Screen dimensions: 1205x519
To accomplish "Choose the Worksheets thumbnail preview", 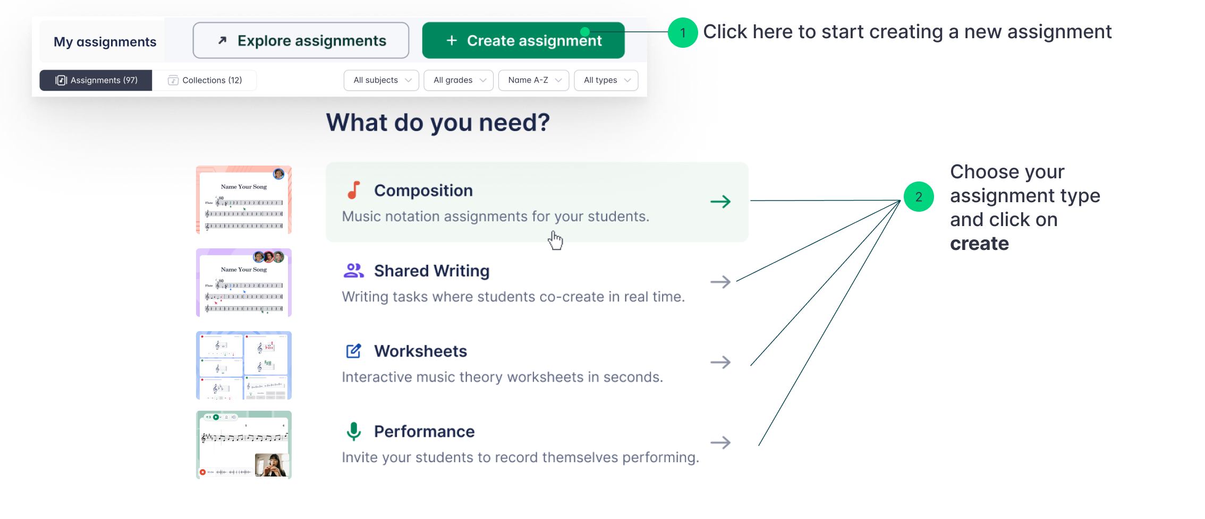I will [x=244, y=365].
